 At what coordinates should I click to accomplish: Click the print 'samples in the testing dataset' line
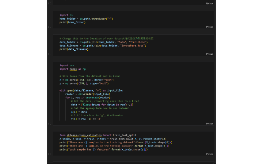click(114, 146)
